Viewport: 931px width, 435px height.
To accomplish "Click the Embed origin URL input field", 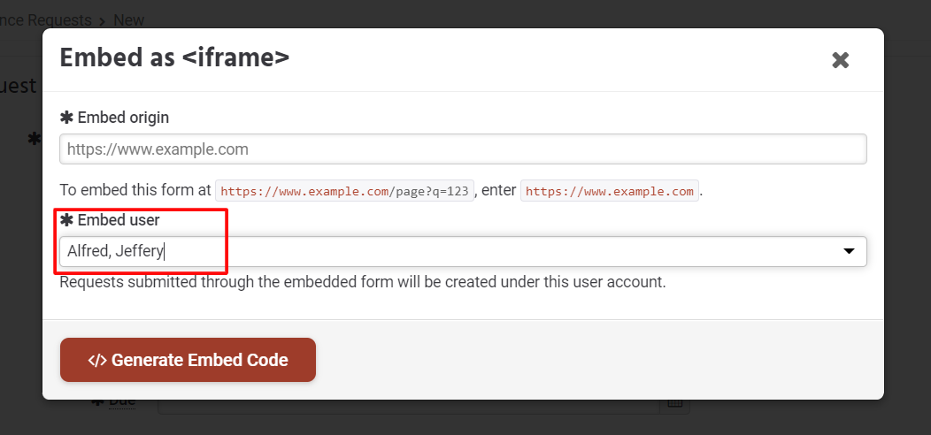I will pos(462,149).
